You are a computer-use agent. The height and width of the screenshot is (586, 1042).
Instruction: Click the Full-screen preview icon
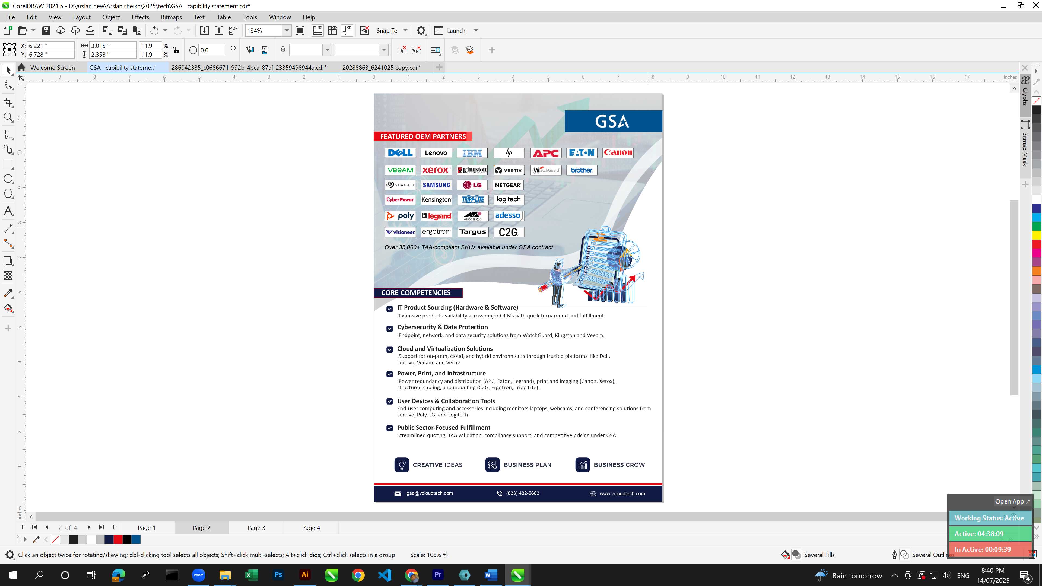click(300, 30)
